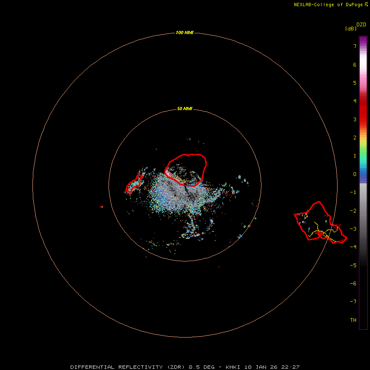Click the 3 value on color scale
The height and width of the screenshot is (370, 370).
[355, 119]
